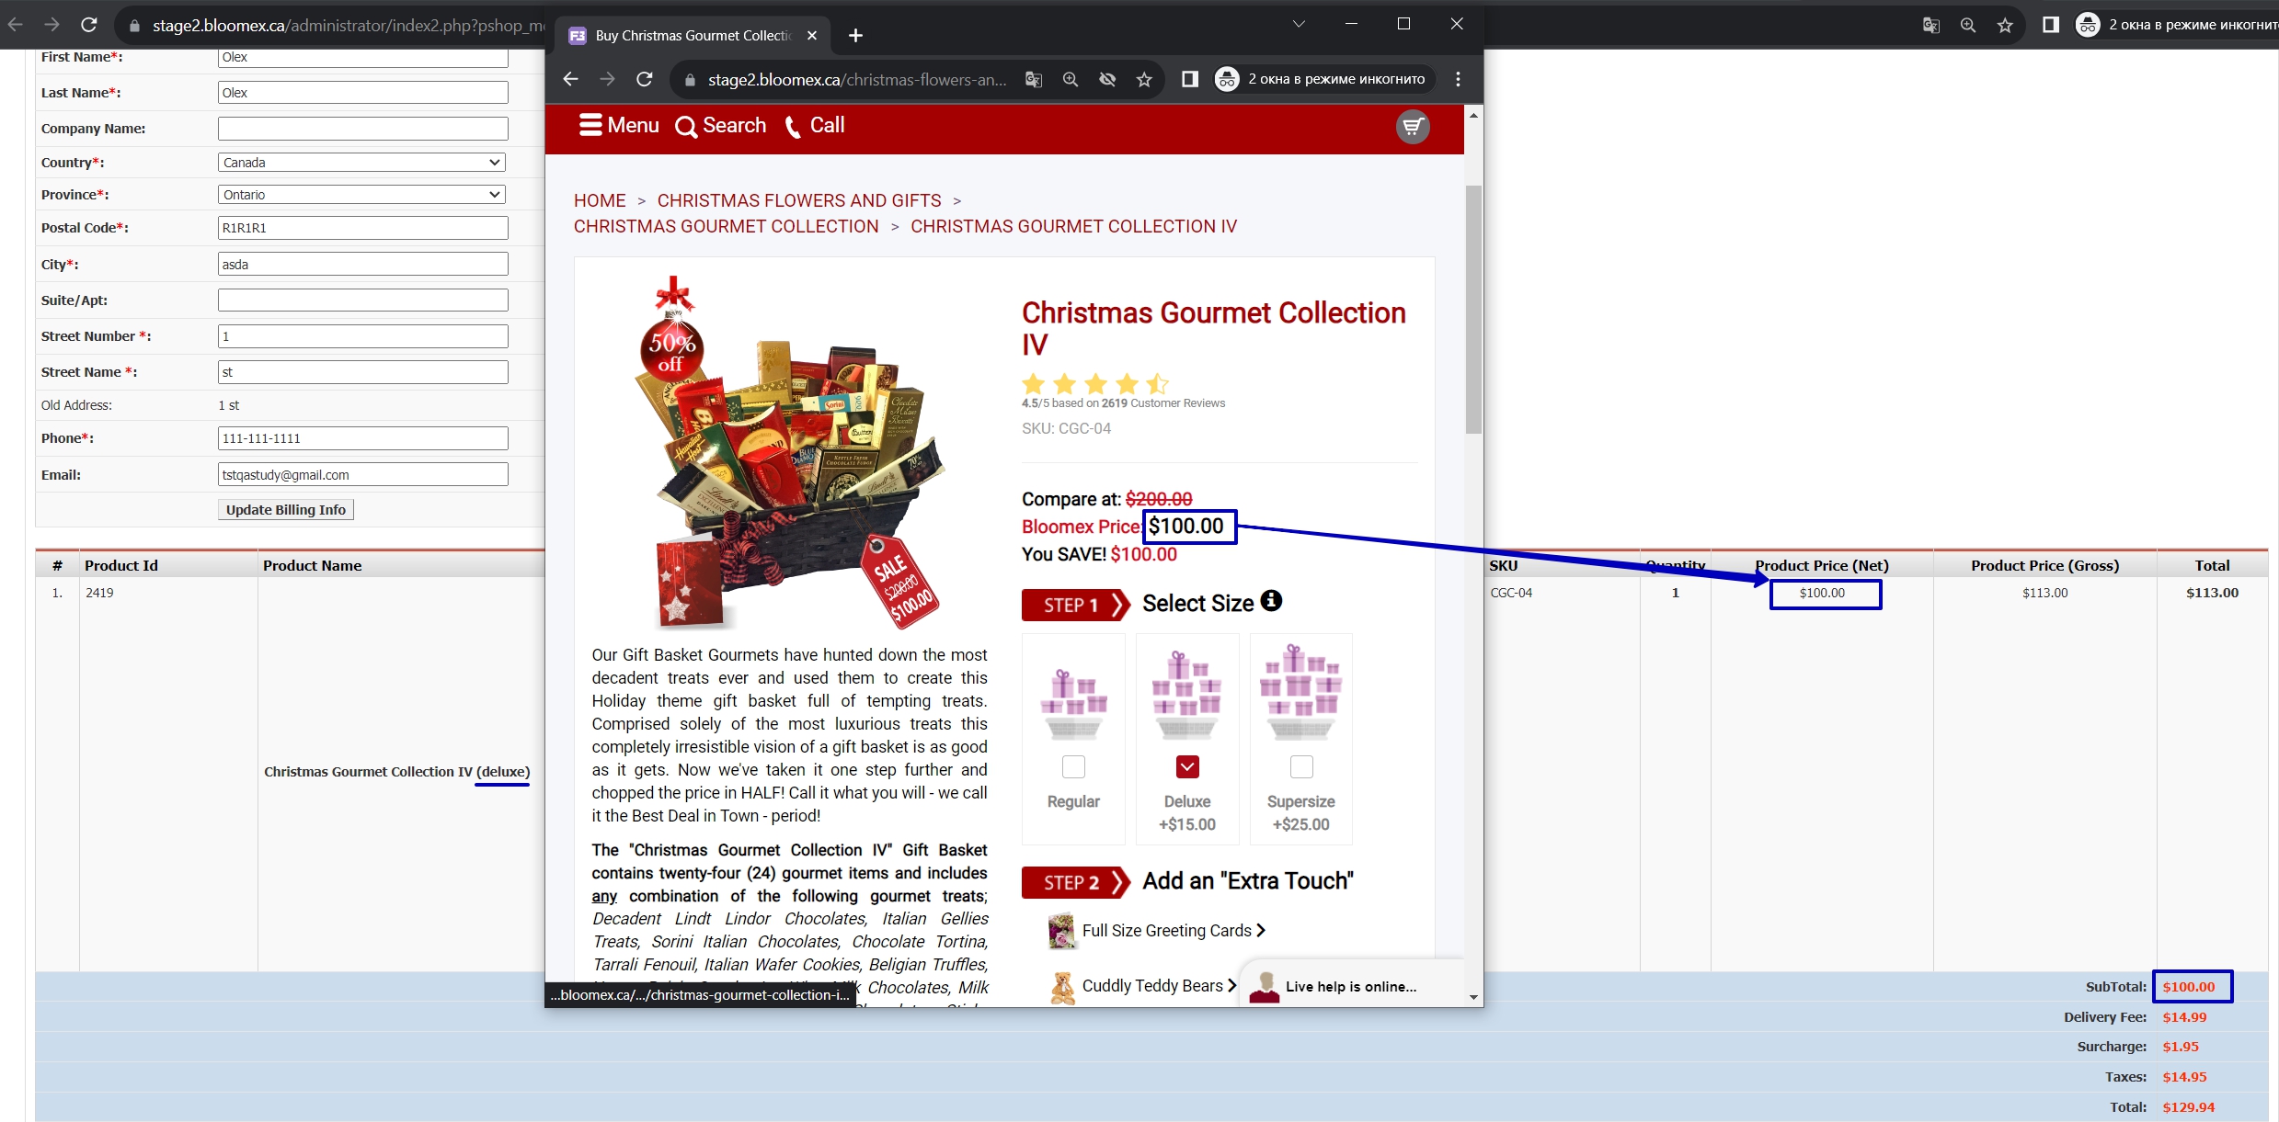This screenshot has height=1122, width=2279.
Task: Open the Country dropdown set to Canada
Action: pyautogui.click(x=362, y=163)
